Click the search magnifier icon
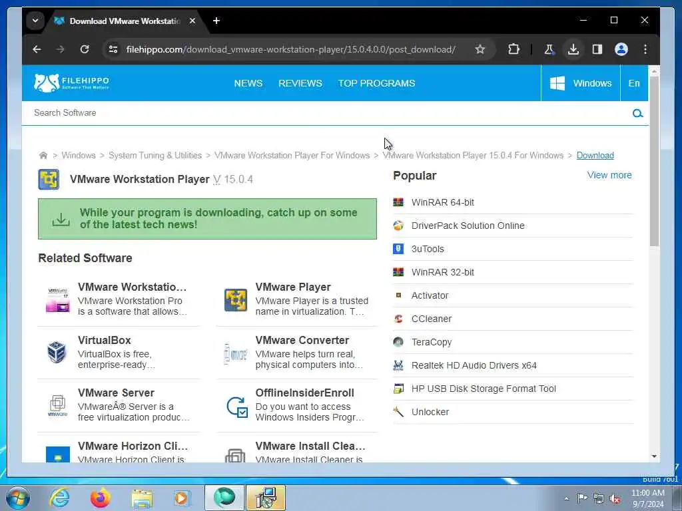682x511 pixels. [637, 113]
